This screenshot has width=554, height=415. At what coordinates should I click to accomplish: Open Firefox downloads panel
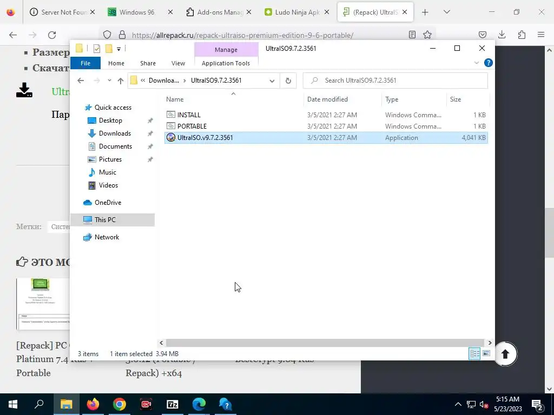click(x=502, y=35)
